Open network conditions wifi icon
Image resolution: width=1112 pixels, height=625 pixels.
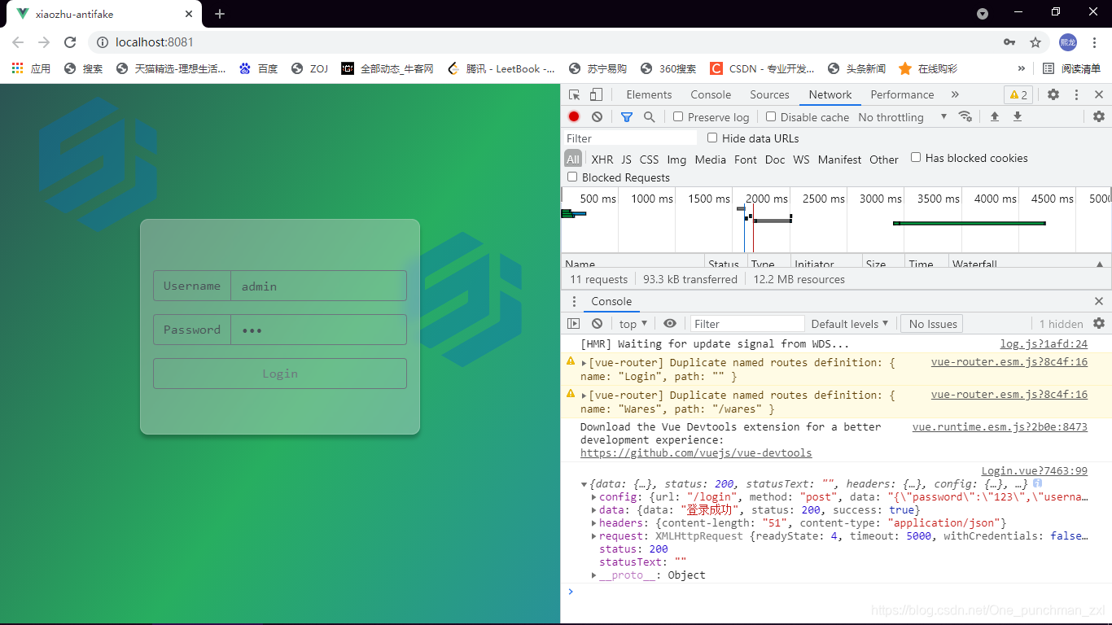click(x=965, y=116)
